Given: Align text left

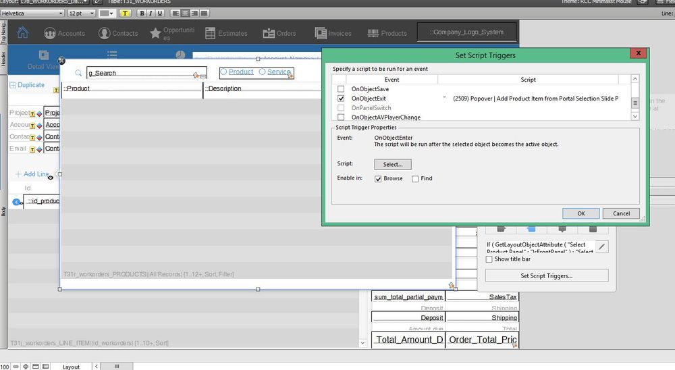Looking at the screenshot, I should tap(175, 14).
